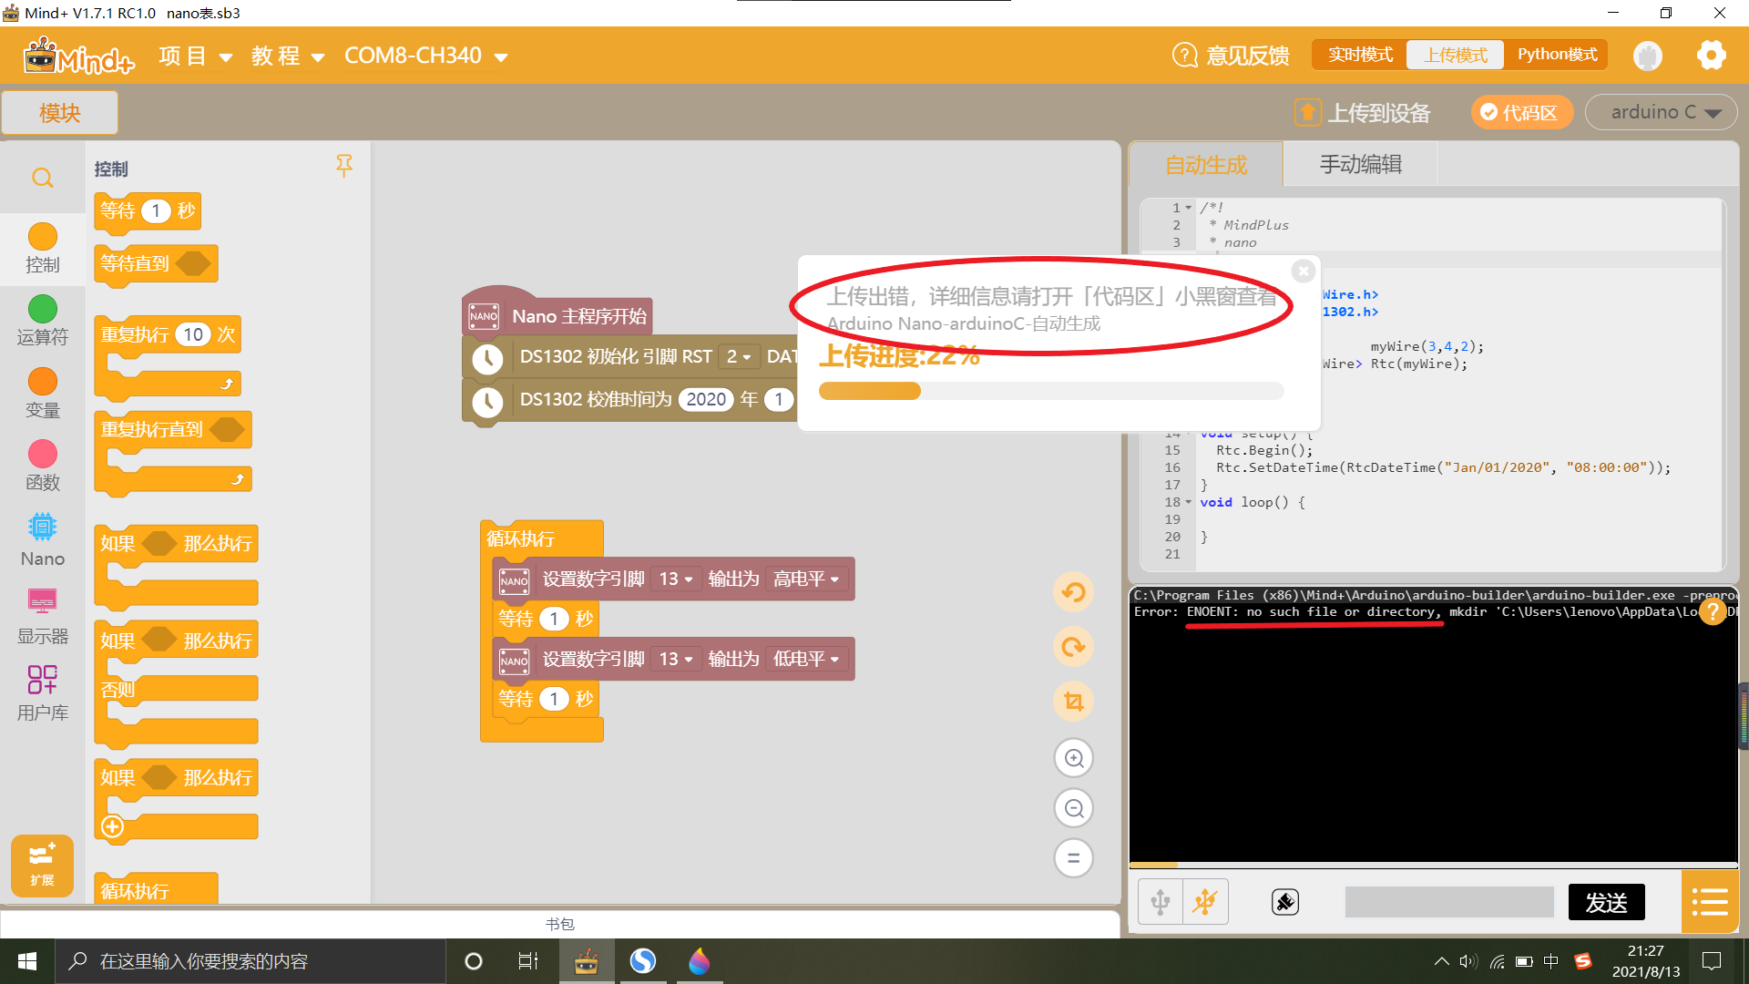Click the Mind+ taskbar icon
Image resolution: width=1749 pixels, height=984 pixels.
pos(587,961)
